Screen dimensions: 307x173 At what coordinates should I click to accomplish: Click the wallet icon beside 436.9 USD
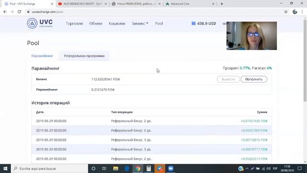click(x=193, y=24)
